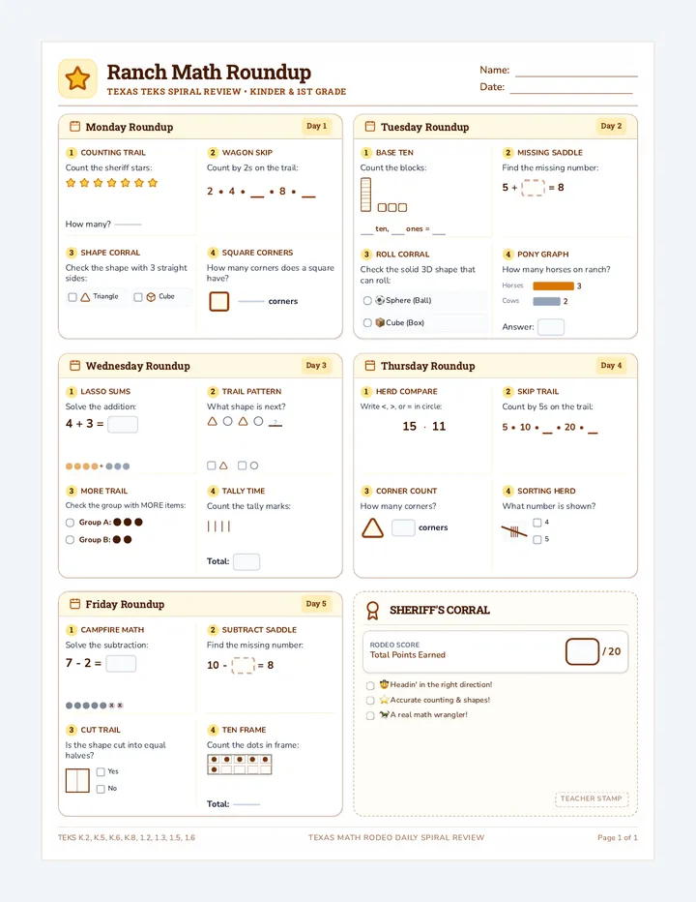Image resolution: width=696 pixels, height=902 pixels.
Task: Click the Monday Roundup calendar icon
Action: (x=74, y=127)
